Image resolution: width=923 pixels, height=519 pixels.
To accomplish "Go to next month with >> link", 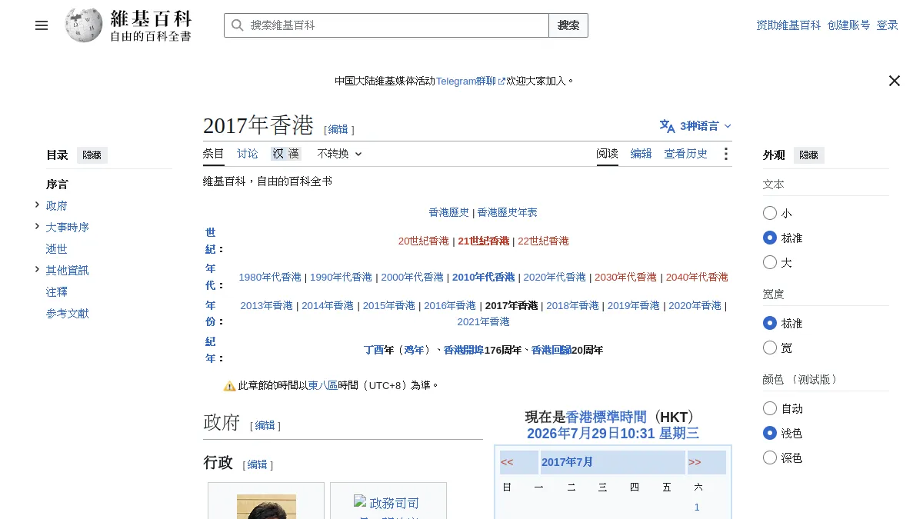I will 695,462.
